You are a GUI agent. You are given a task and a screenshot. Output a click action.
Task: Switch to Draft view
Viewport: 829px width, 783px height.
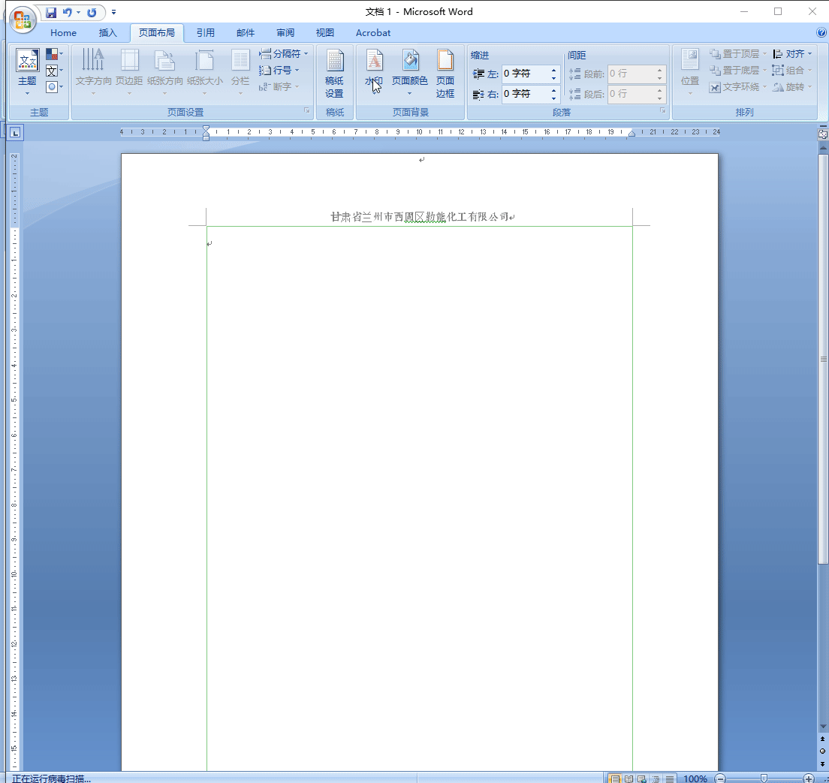670,778
